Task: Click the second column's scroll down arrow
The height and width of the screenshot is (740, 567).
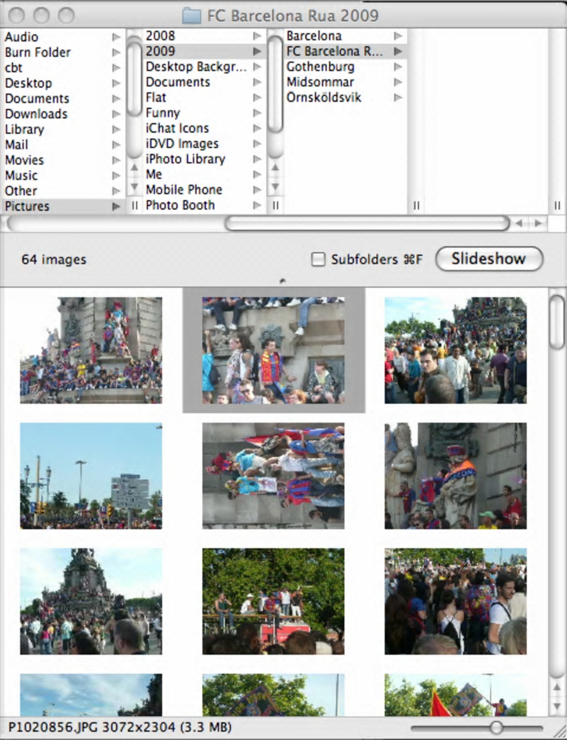Action: click(x=275, y=187)
